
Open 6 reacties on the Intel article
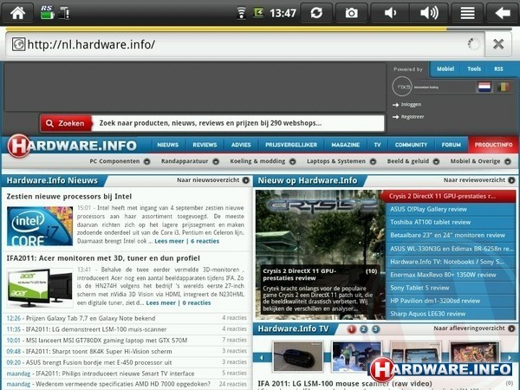(x=205, y=241)
